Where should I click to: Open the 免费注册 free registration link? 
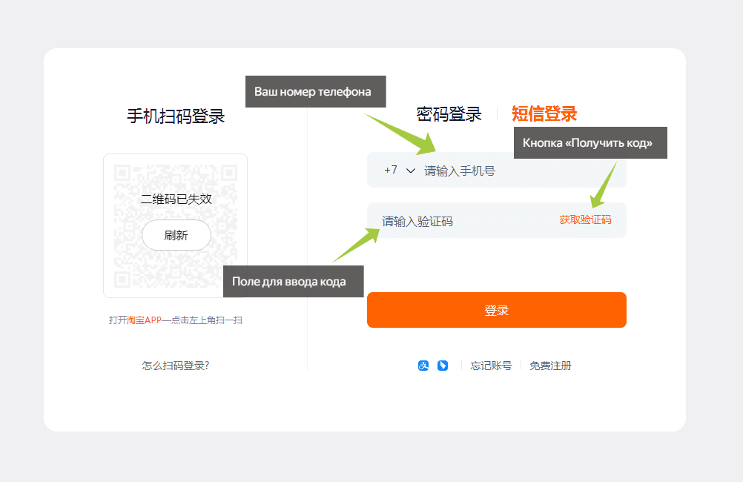pyautogui.click(x=550, y=366)
